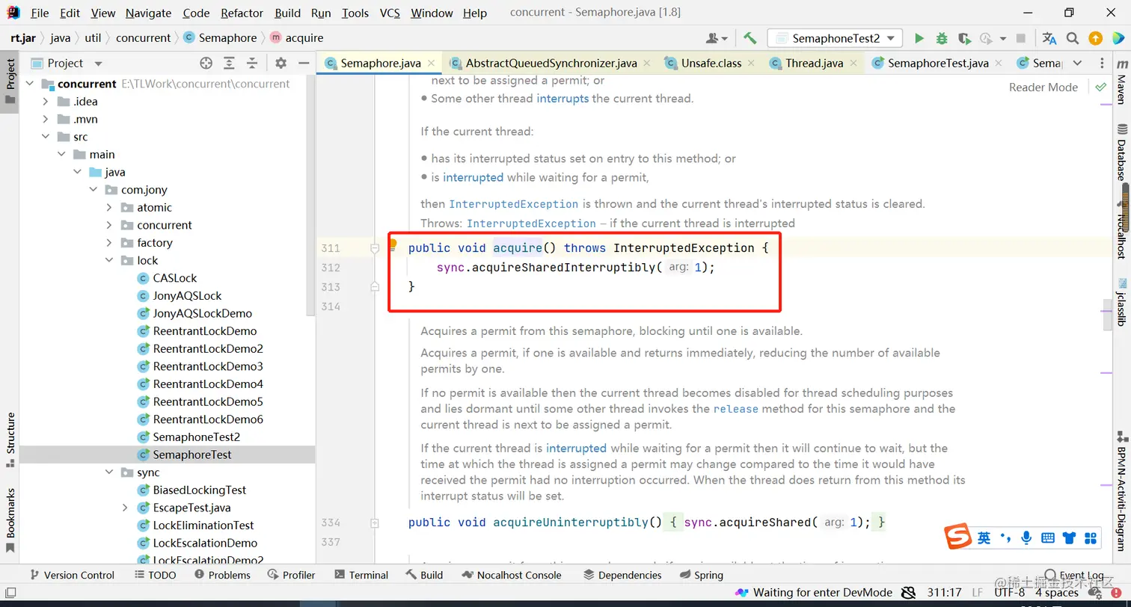This screenshot has width=1131, height=607.
Task: Select ReentrantLockDemo3 in project tree
Action: [x=208, y=366]
